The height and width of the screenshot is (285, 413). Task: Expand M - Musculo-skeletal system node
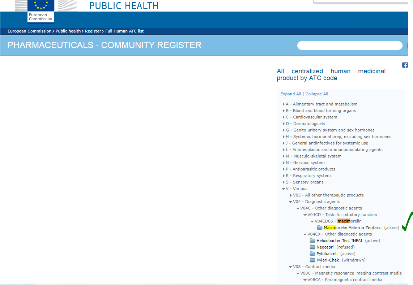284,156
